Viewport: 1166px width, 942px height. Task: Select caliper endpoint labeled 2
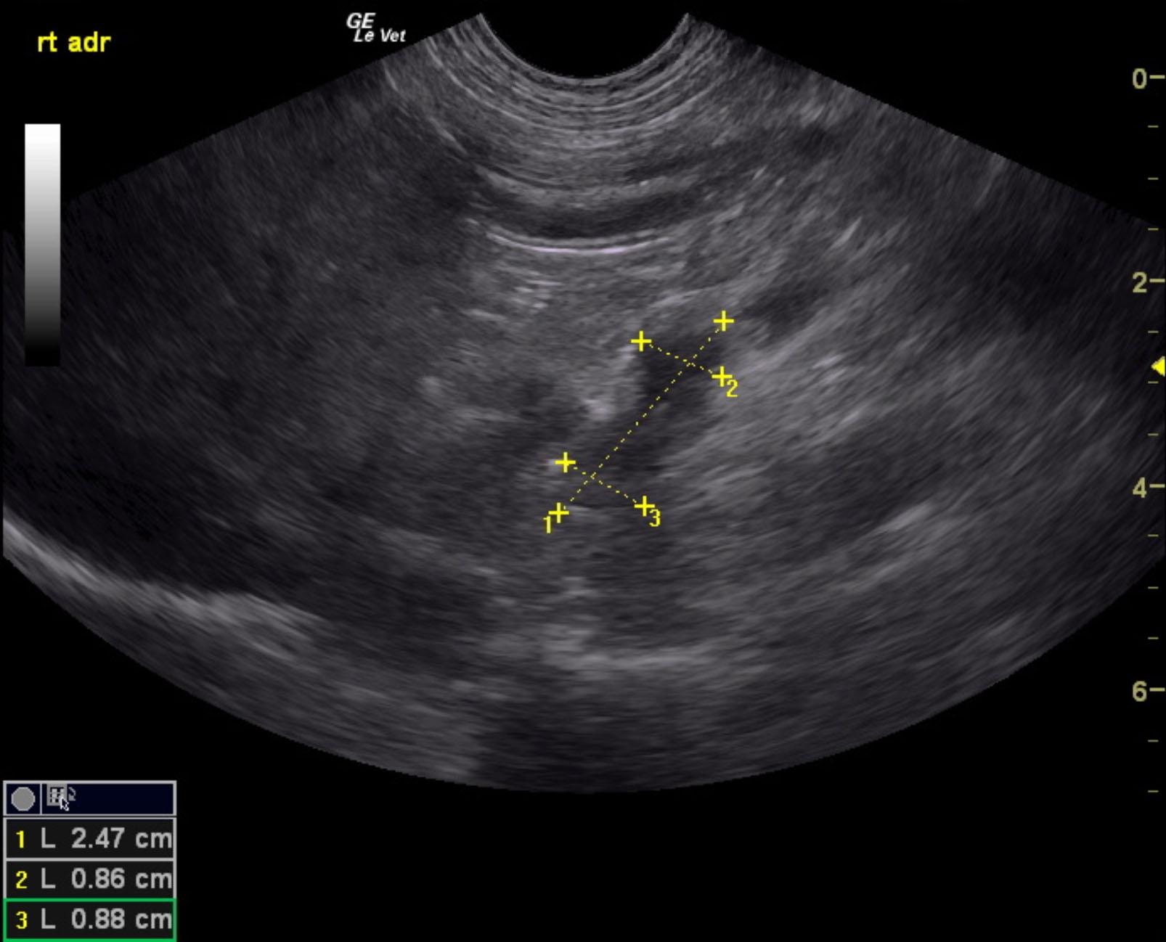(x=720, y=377)
